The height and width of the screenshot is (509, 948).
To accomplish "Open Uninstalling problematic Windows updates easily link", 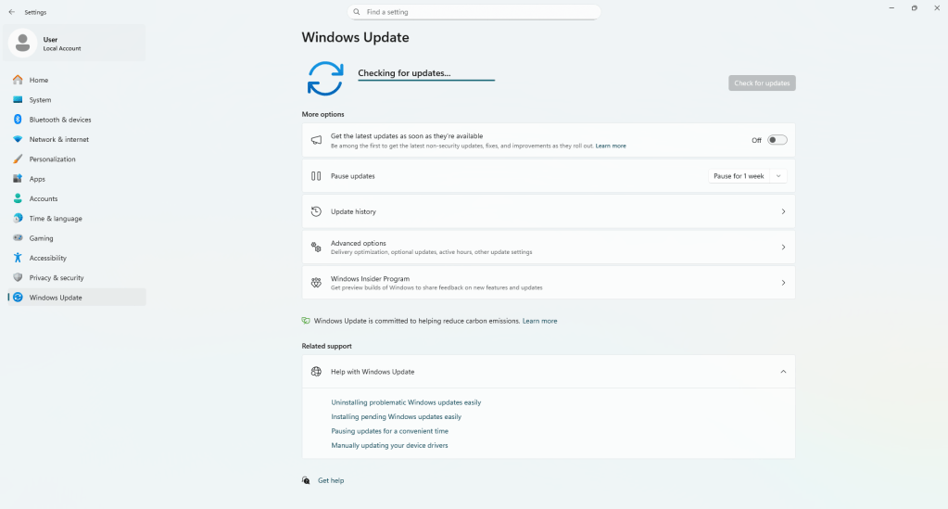I will click(x=406, y=402).
